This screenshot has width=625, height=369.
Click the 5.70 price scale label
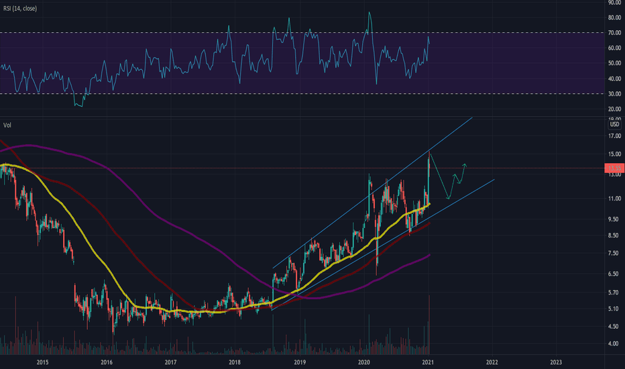click(614, 293)
